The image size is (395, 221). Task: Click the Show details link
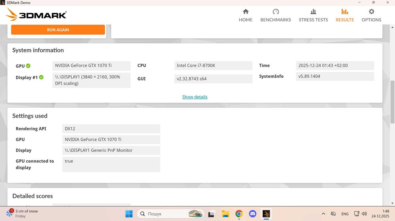pos(195,97)
